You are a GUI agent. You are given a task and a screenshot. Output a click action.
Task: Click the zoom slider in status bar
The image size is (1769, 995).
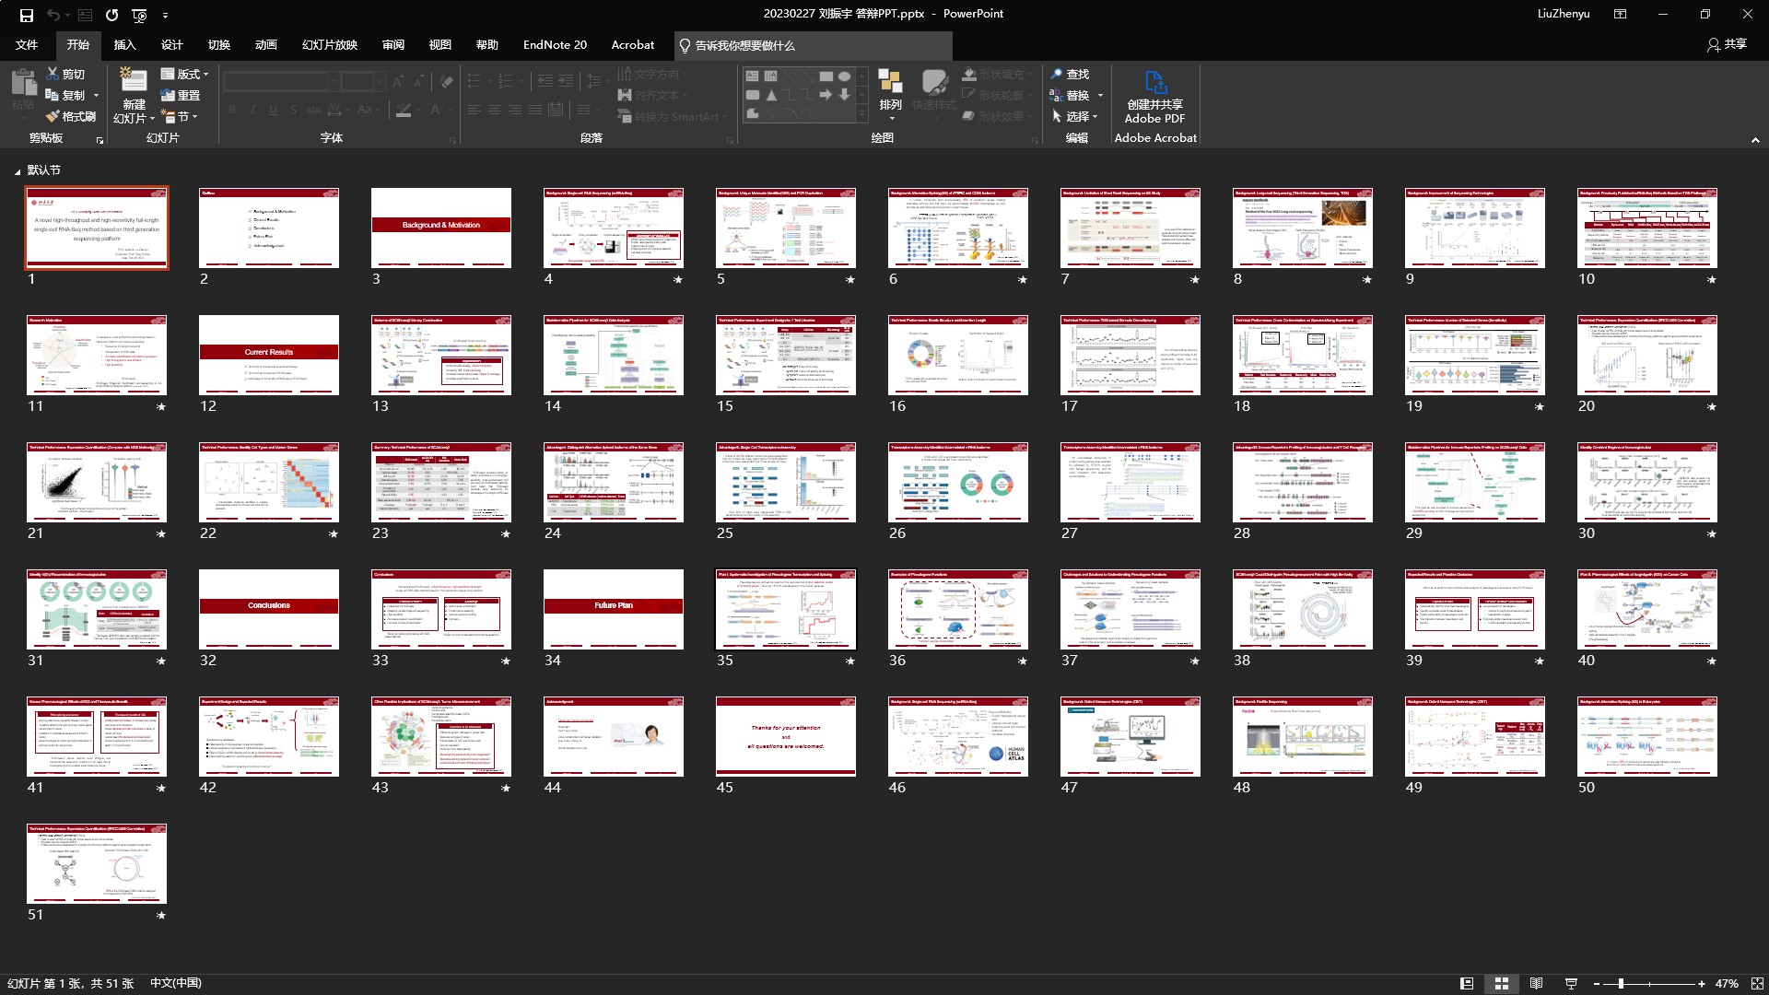pos(1620,983)
